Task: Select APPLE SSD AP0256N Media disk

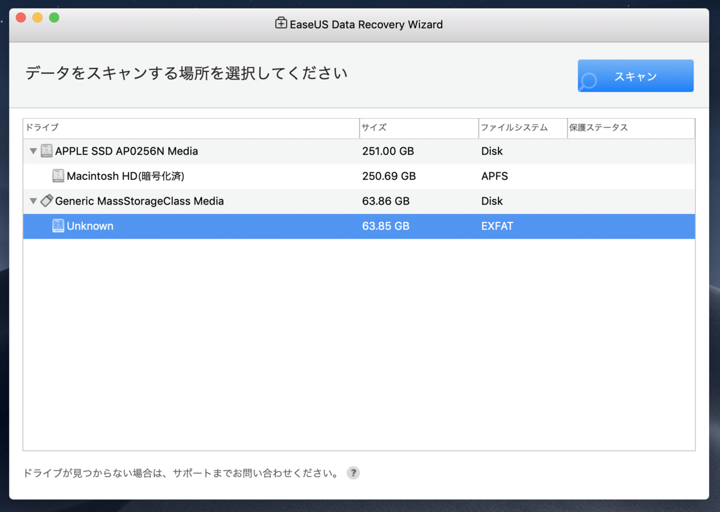Action: pos(359,151)
